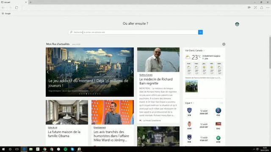271x152 pixels.
Task: Open the tractor thumbnail under weather
Action: (191, 86)
